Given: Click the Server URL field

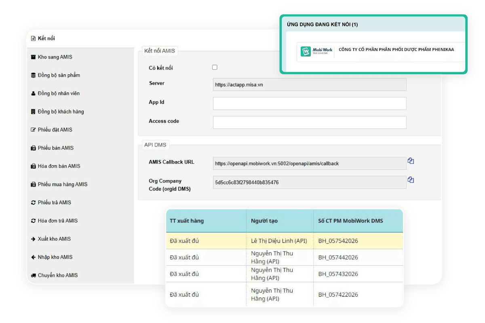Looking at the screenshot, I should click(309, 84).
